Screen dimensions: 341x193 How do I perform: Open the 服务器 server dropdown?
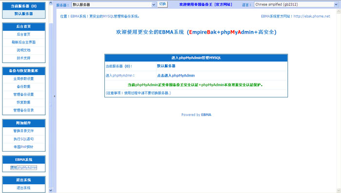pyautogui.click(x=114, y=4)
